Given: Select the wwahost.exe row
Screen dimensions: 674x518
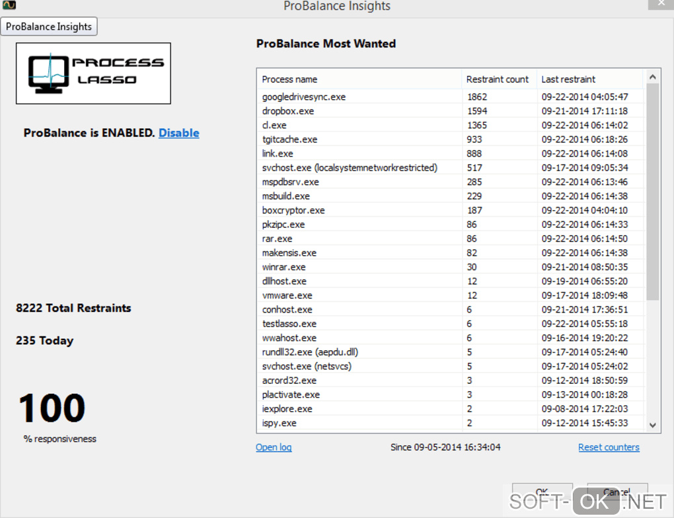Looking at the screenshot, I should point(451,338).
